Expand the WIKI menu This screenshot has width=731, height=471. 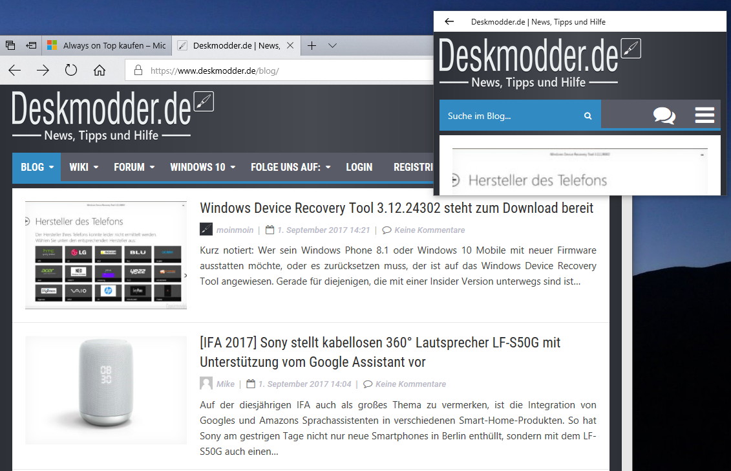pyautogui.click(x=84, y=167)
